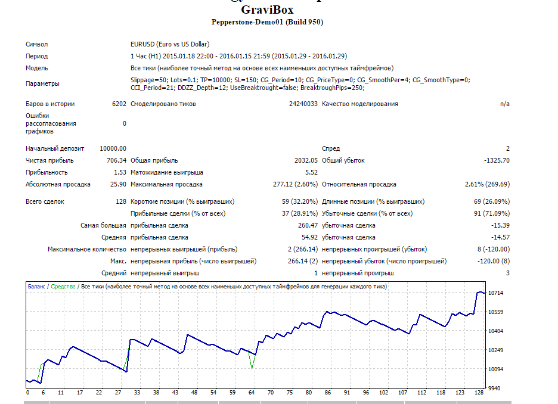The image size is (558, 404).
Task: Click the symbol value EURUSD (Euro vs US Dollar)
Action: tap(170, 44)
